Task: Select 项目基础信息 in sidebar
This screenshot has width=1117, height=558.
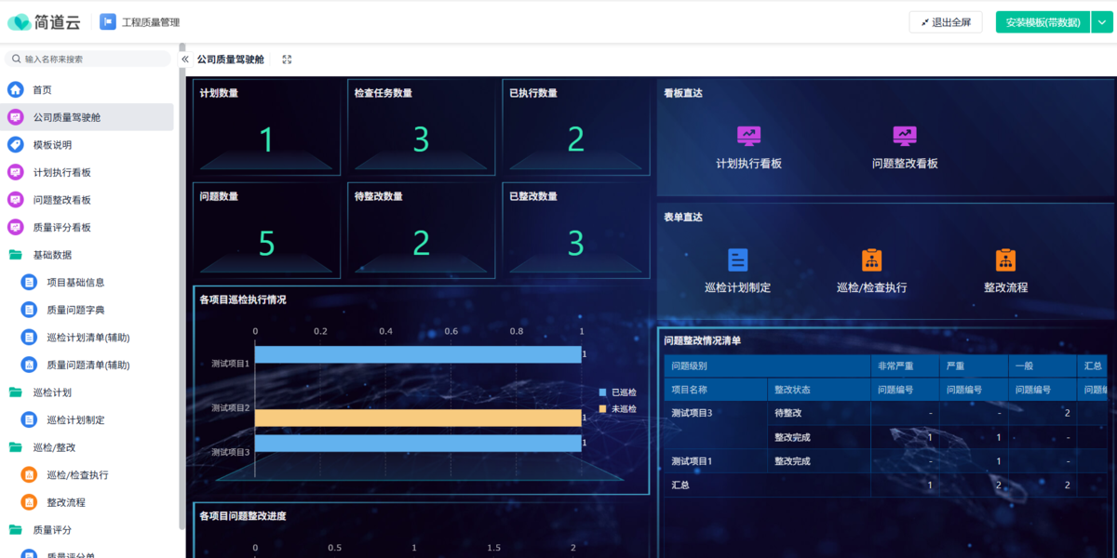Action: pyautogui.click(x=87, y=283)
